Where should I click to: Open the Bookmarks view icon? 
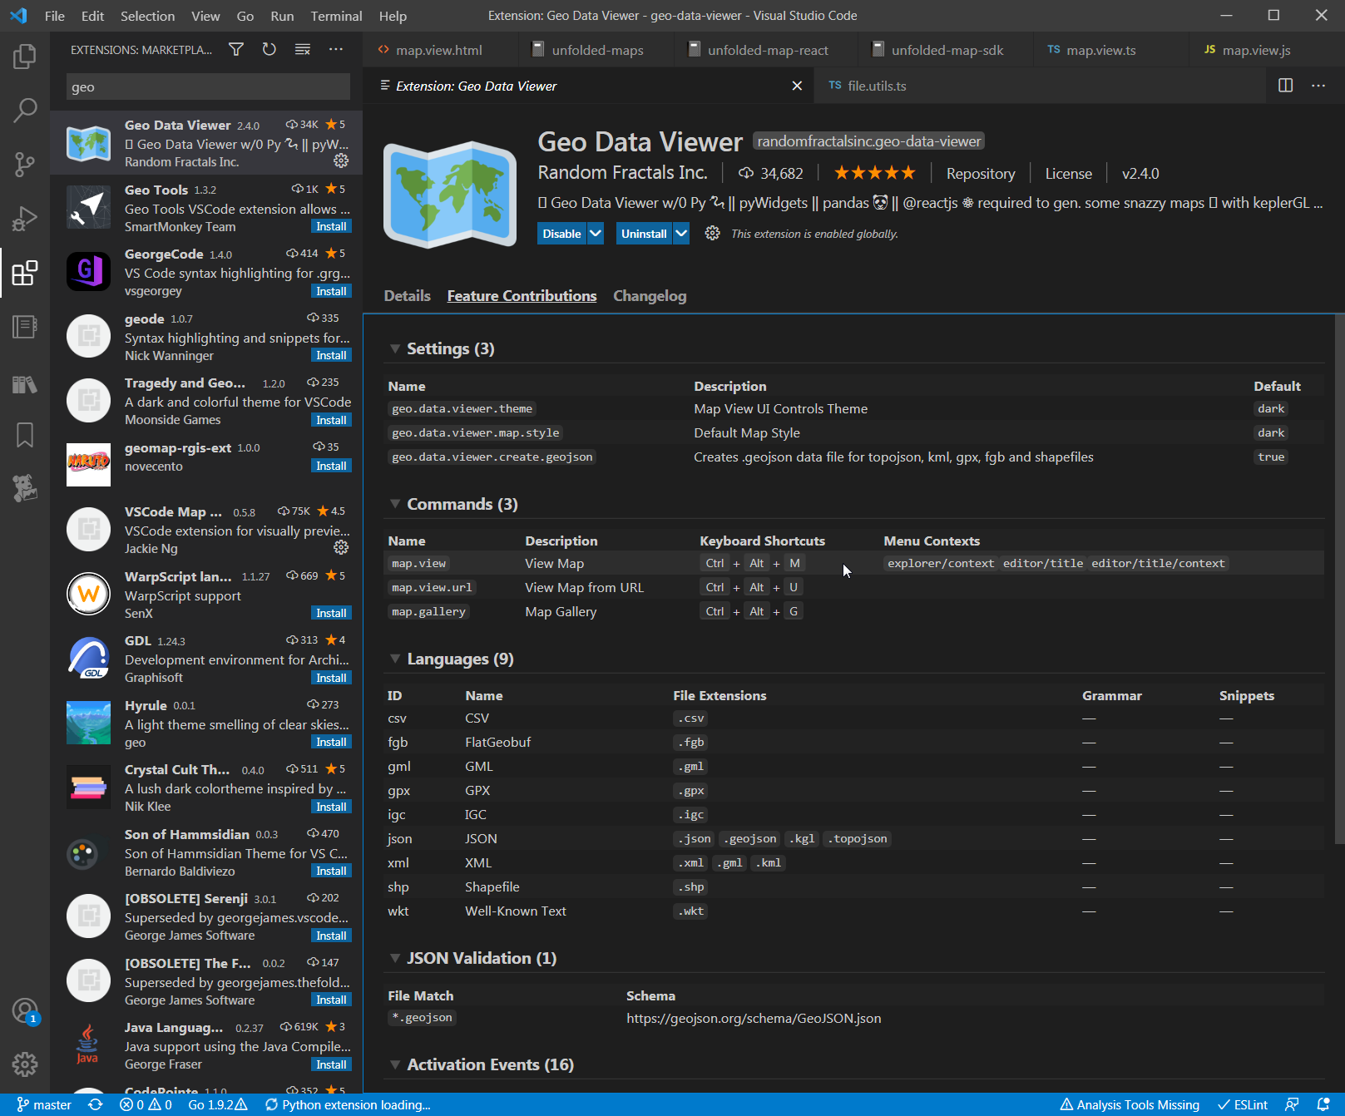[x=25, y=434]
